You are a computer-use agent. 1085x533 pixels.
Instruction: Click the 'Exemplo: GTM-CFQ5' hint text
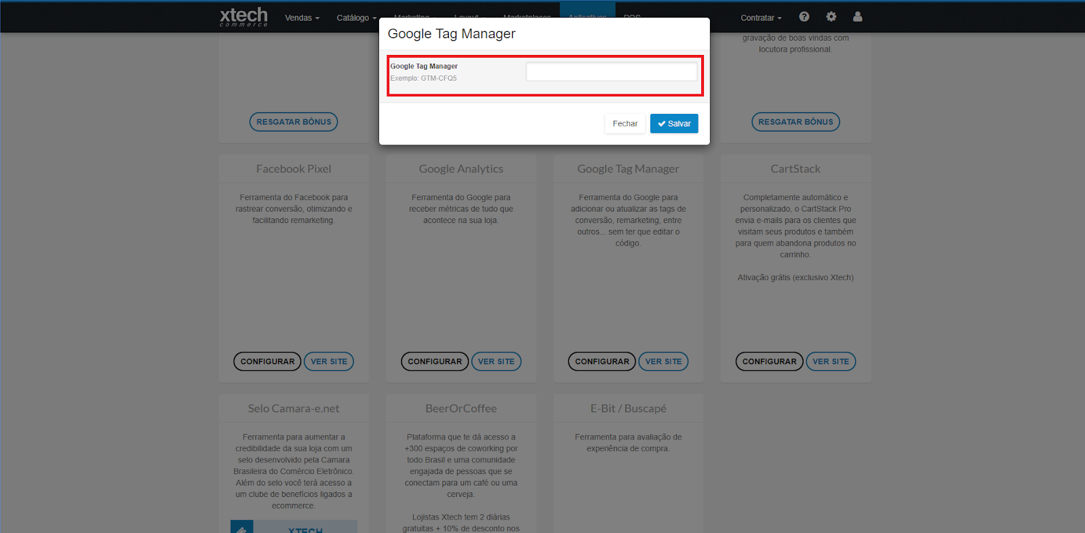pos(424,78)
